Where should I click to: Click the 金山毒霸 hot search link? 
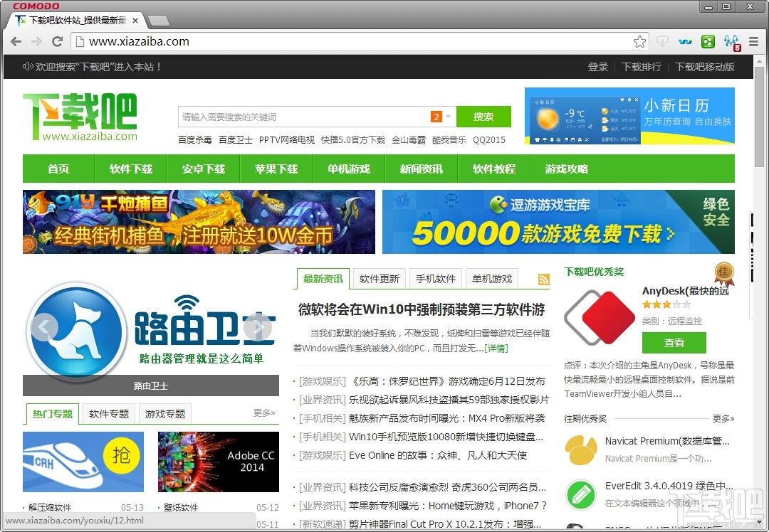(x=409, y=139)
